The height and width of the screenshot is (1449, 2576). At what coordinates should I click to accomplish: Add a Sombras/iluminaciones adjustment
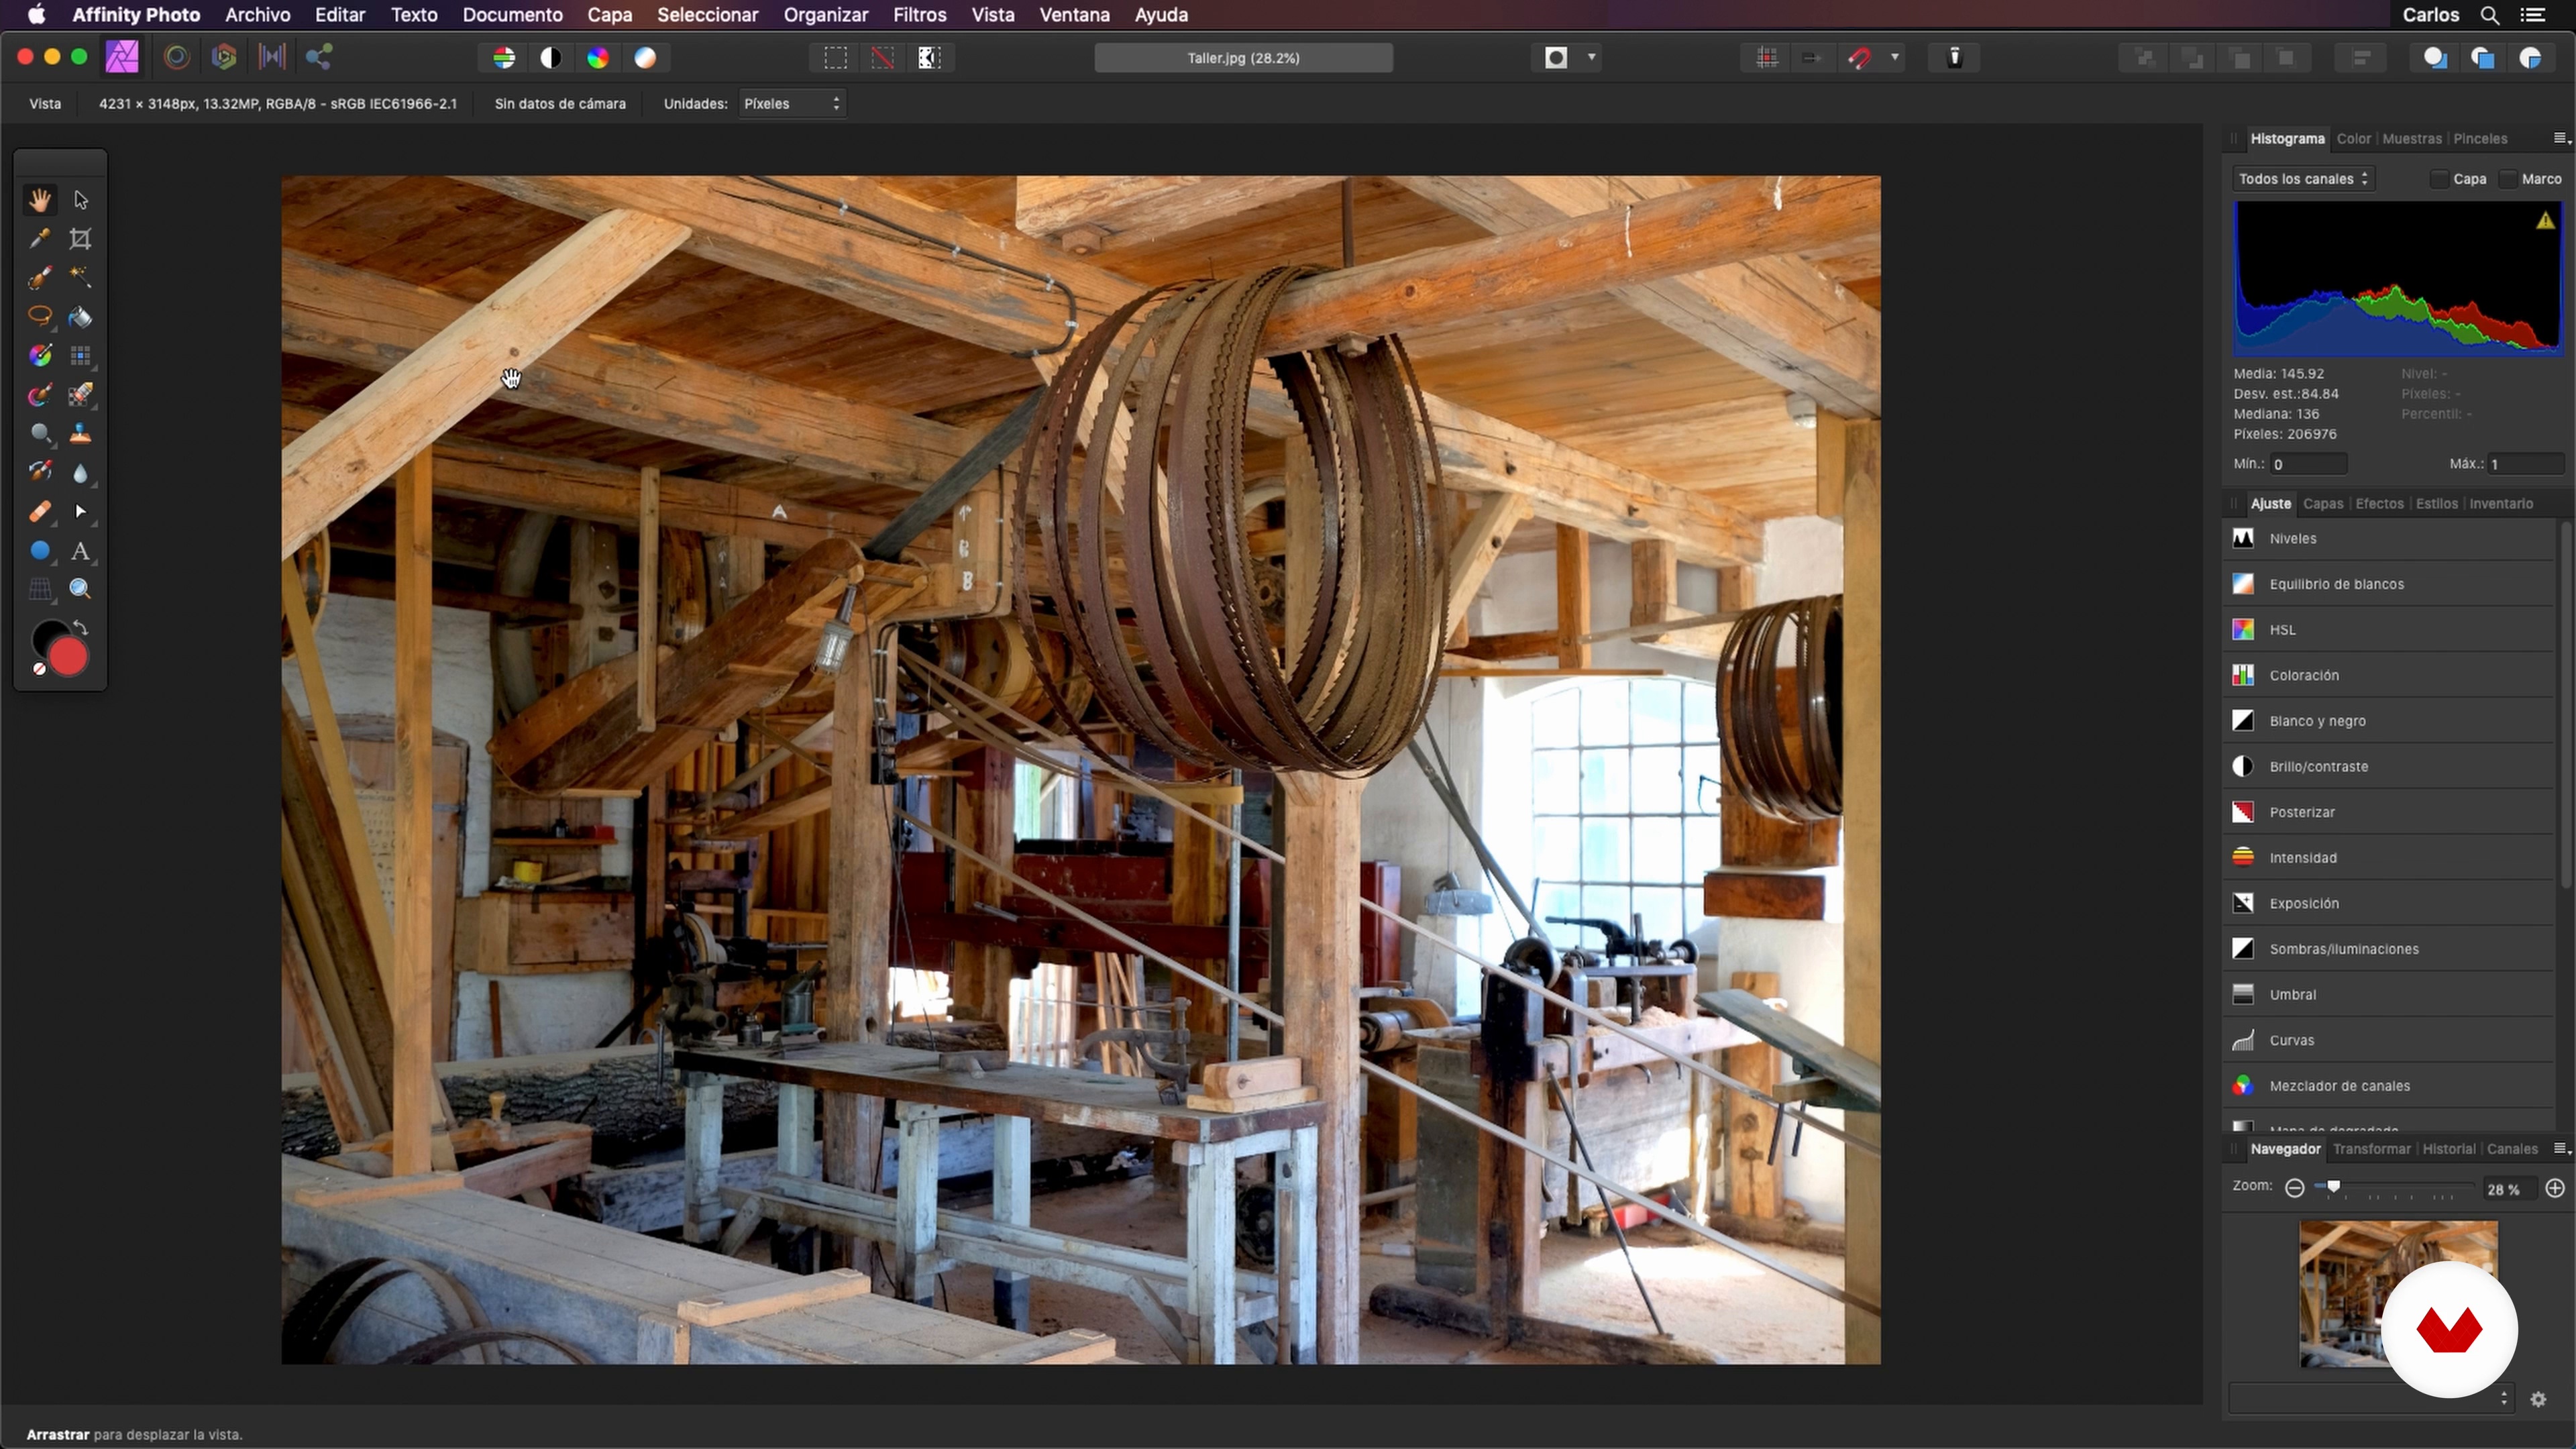point(2388,949)
